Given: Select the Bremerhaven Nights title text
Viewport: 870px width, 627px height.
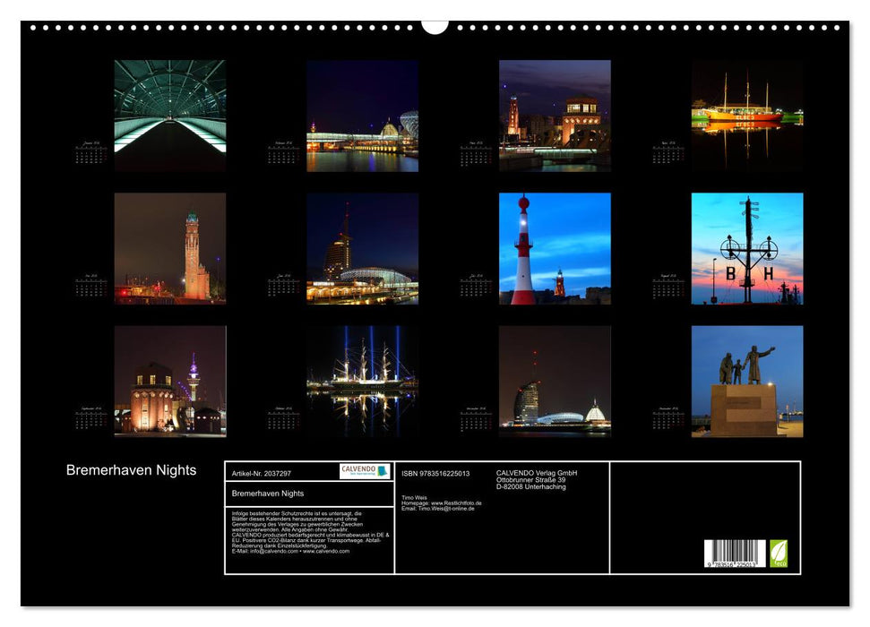Looking at the screenshot, I should click(x=133, y=468).
